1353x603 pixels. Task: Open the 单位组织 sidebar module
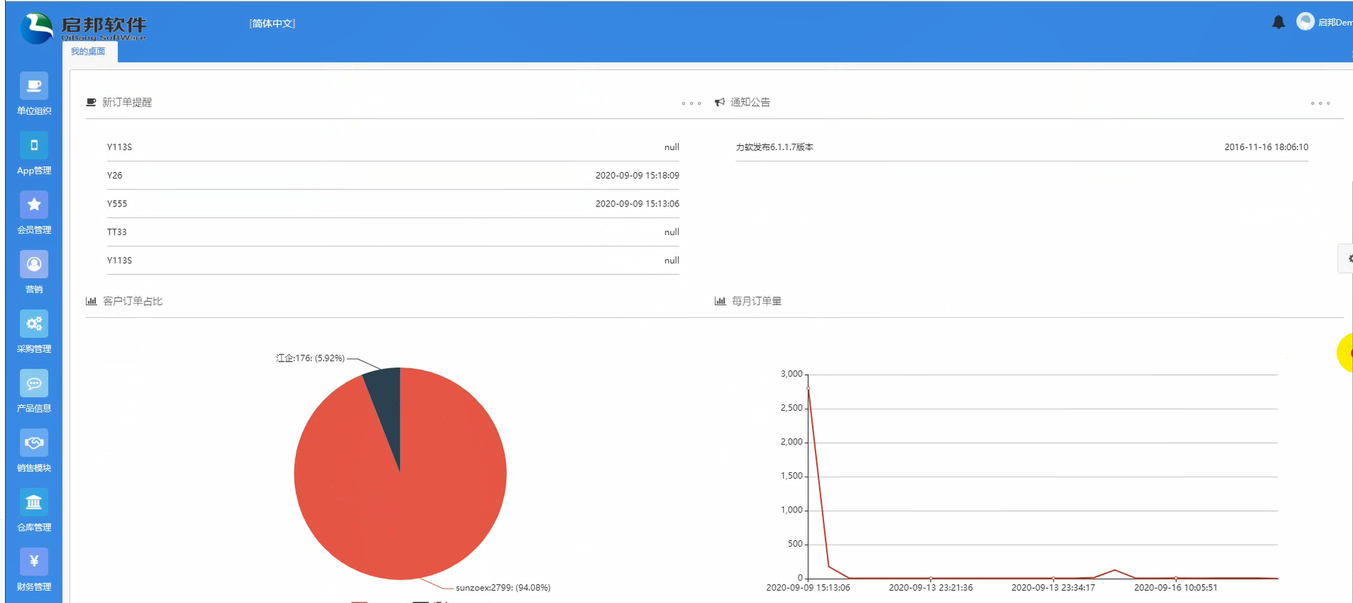pyautogui.click(x=34, y=86)
